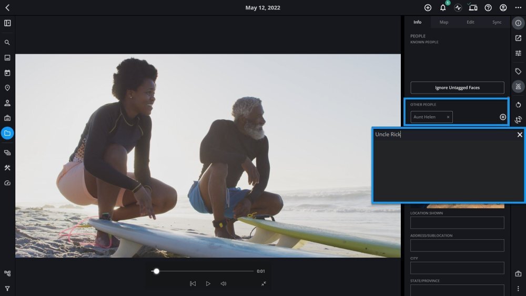The height and width of the screenshot is (296, 526).
Task: Click the rotate icon in right strip
Action: click(x=518, y=105)
